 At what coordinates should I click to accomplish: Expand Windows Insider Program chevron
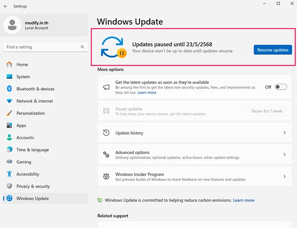pos(285,177)
